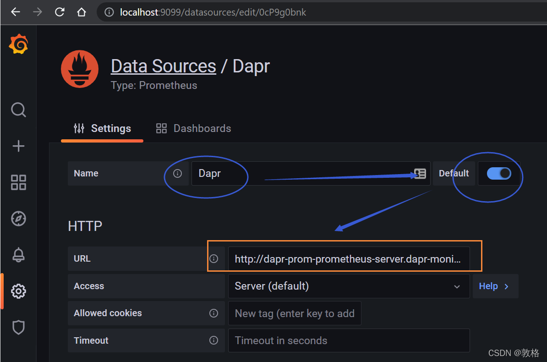Click the info icon beside URL field
Image resolution: width=547 pixels, height=362 pixels.
[214, 258]
